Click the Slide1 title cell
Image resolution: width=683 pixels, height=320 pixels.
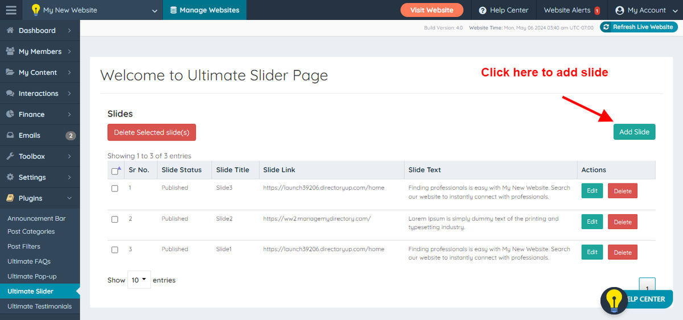224,249
